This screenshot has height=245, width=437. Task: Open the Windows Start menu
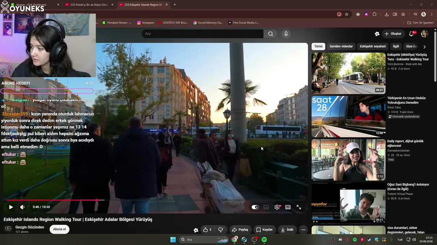[173, 240]
